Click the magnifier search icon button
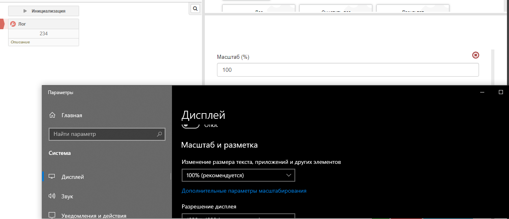Viewport: 509px width, 219px height. point(195,9)
